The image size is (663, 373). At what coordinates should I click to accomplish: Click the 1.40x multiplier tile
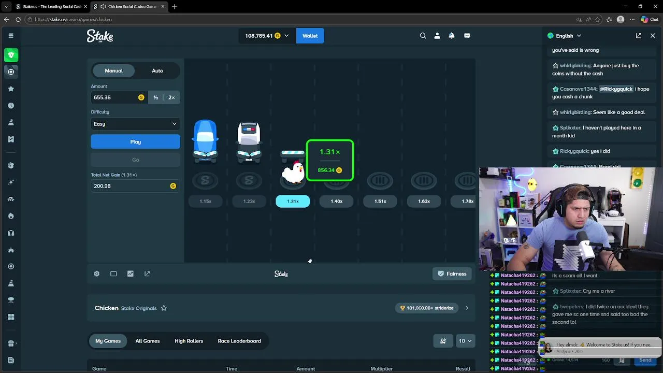coord(337,201)
